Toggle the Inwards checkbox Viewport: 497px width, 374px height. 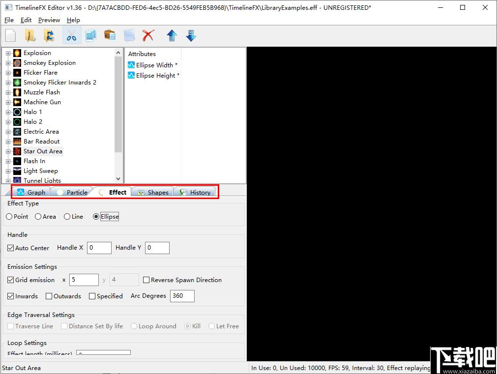10,296
